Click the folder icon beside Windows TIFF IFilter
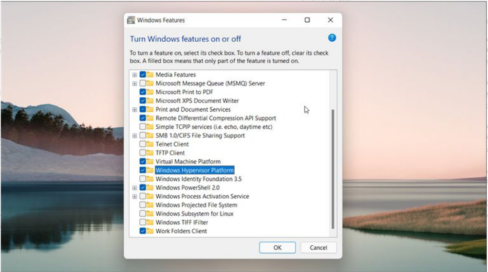488x272 pixels. pos(150,222)
